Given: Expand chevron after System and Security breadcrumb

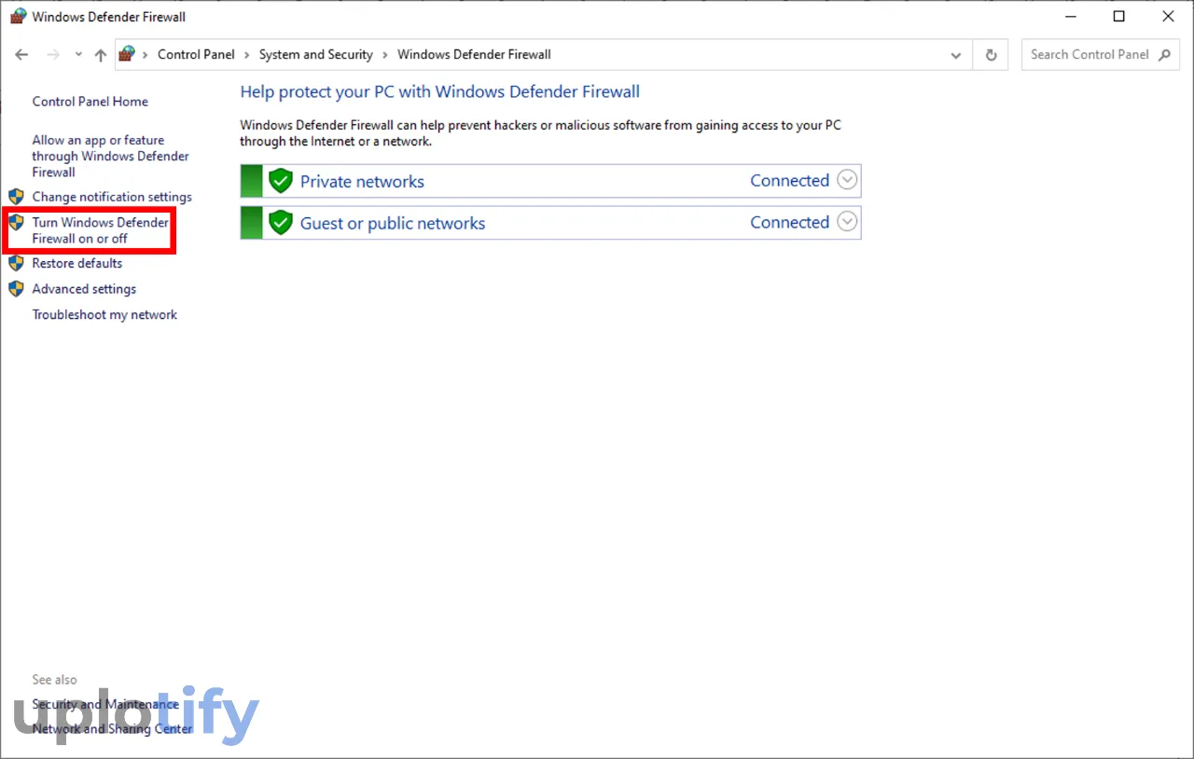Looking at the screenshot, I should 385,55.
